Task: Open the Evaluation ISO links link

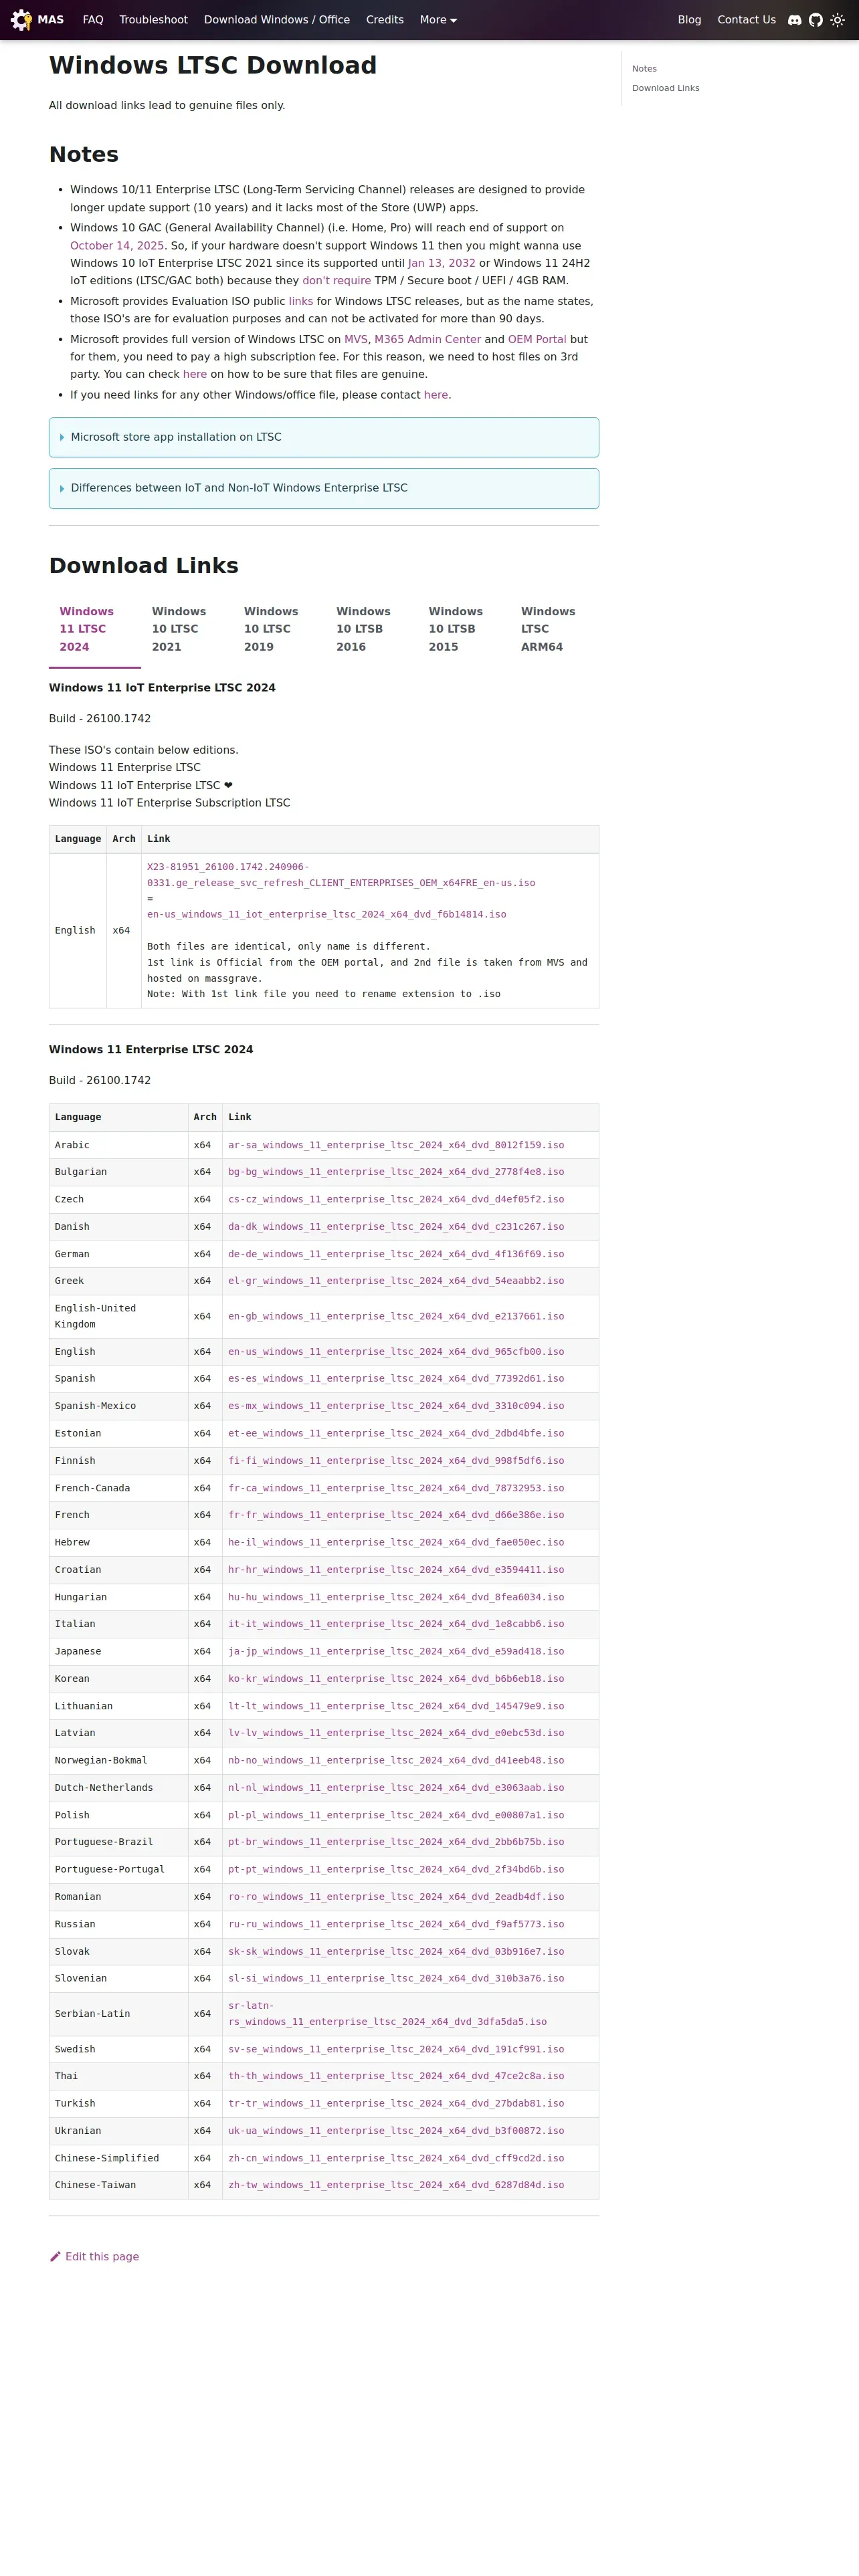Action: pos(300,301)
